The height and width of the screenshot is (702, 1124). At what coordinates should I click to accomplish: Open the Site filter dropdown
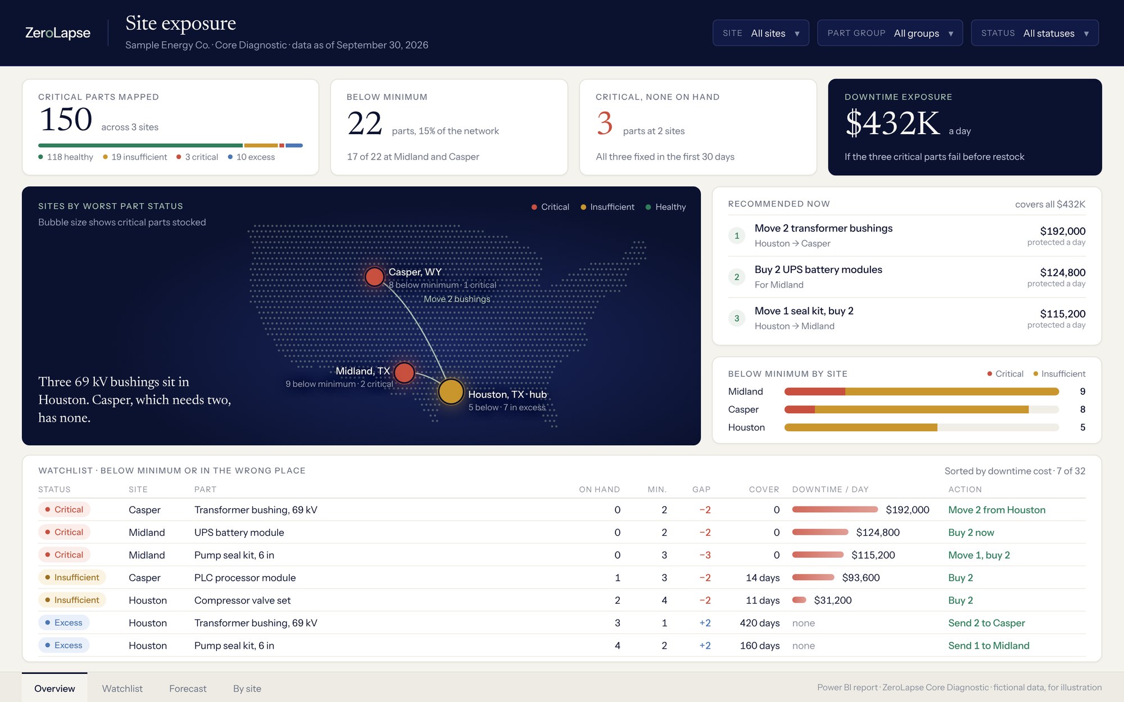760,33
